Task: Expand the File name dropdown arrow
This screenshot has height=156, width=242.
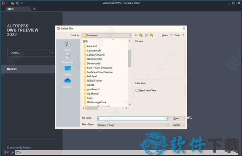Action: click(x=166, y=119)
